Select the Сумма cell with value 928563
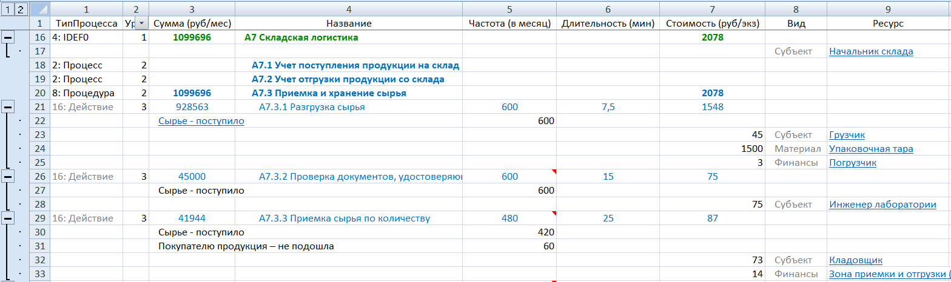 click(x=192, y=107)
